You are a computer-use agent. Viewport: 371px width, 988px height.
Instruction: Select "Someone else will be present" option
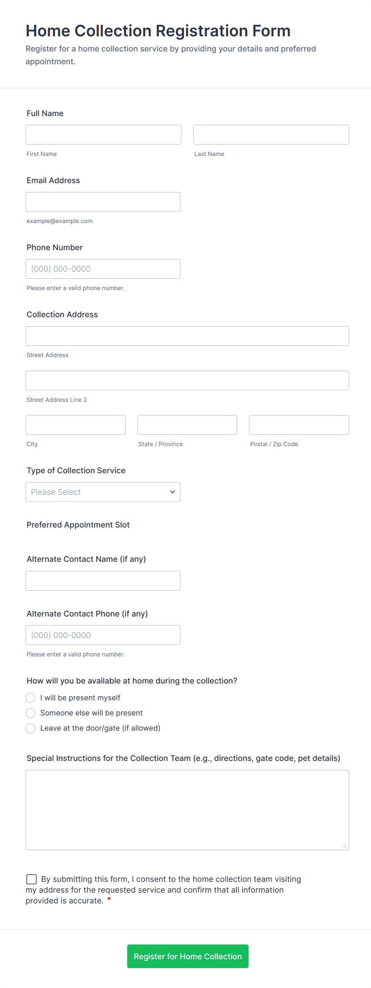pos(31,713)
